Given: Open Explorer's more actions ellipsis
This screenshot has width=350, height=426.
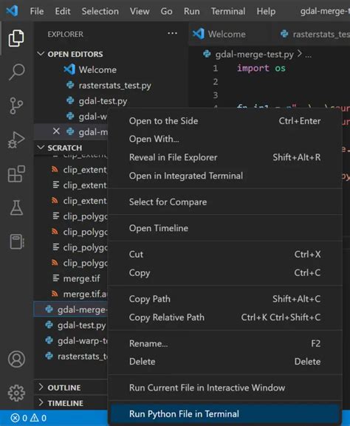Looking at the screenshot, I should point(172,33).
